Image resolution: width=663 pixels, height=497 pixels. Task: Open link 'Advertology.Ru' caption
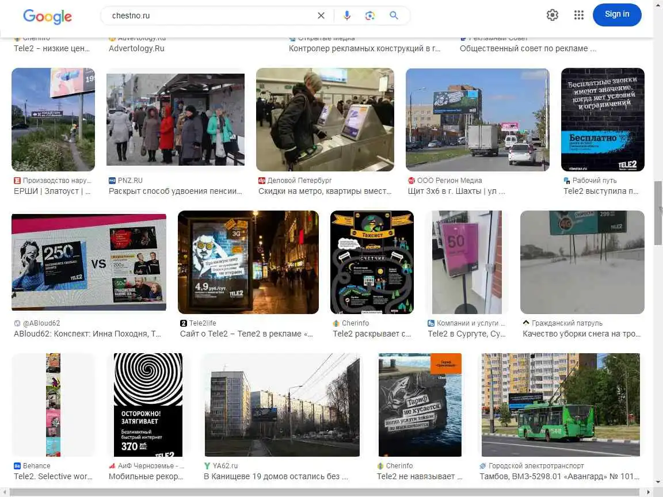pos(136,48)
